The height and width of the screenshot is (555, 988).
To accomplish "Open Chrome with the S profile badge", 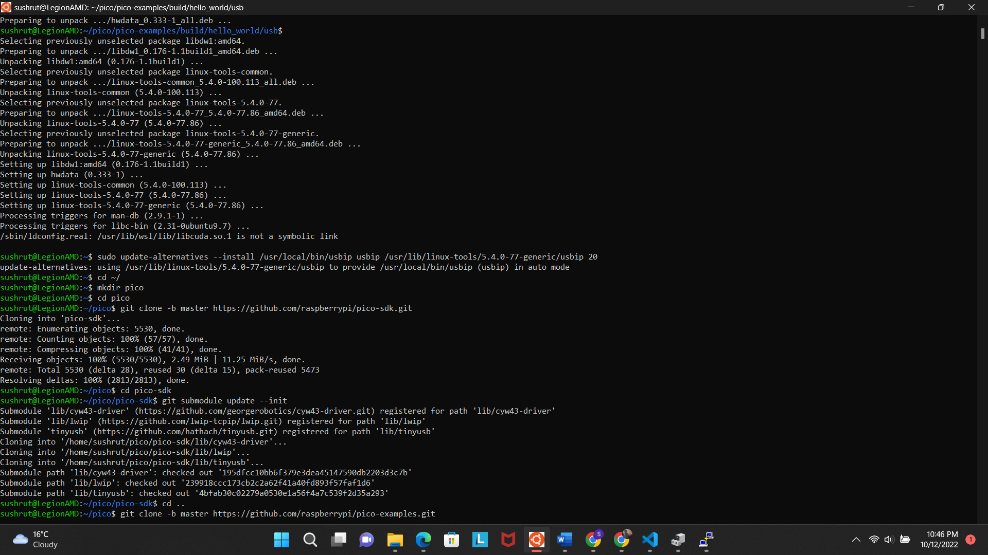I will [594, 540].
